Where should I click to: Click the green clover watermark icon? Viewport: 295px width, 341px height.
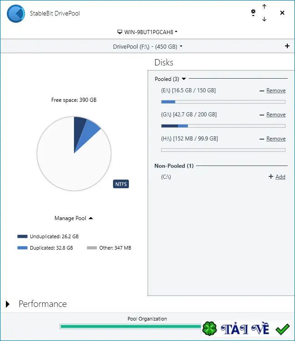[210, 328]
